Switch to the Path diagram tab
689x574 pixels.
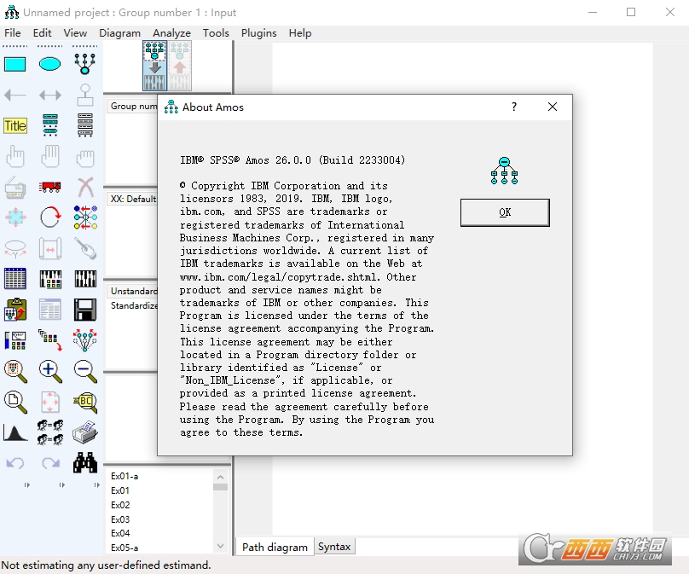pos(275,548)
